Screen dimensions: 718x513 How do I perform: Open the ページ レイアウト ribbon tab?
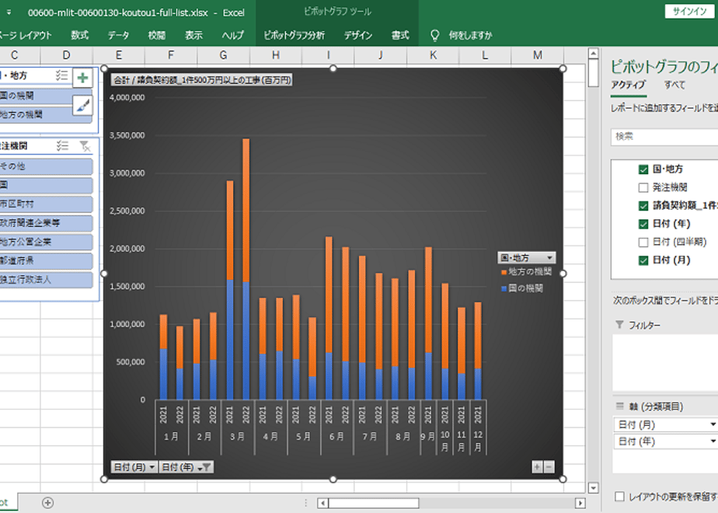click(25, 35)
